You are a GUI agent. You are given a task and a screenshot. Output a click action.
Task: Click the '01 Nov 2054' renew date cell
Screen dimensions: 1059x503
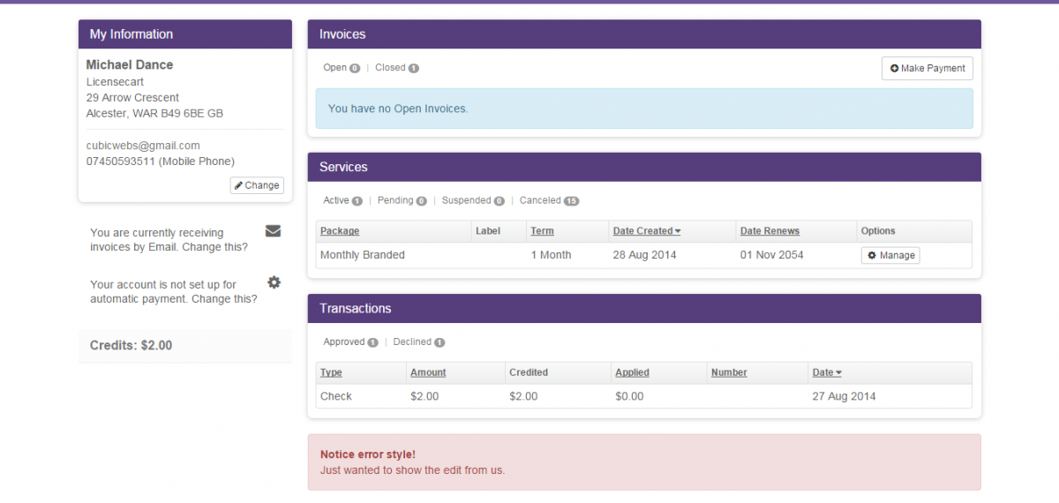click(774, 255)
